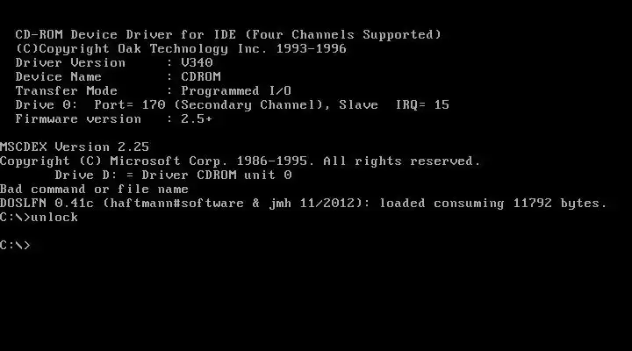
Task: Click the typed 'unlock' command text
Action: tap(54, 218)
